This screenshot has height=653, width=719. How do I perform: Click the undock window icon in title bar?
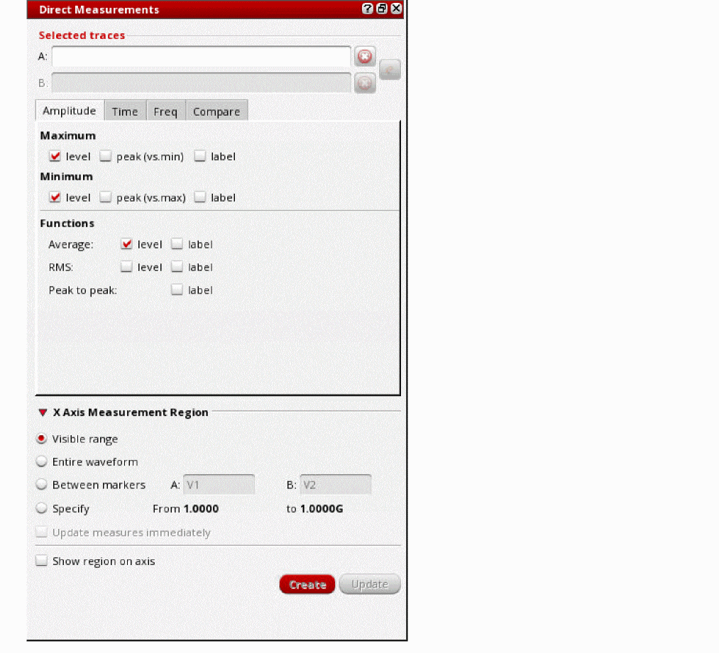(x=382, y=9)
